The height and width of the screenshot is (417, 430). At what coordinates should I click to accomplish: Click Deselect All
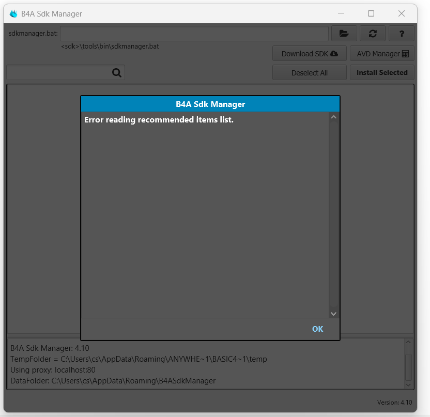coord(310,73)
